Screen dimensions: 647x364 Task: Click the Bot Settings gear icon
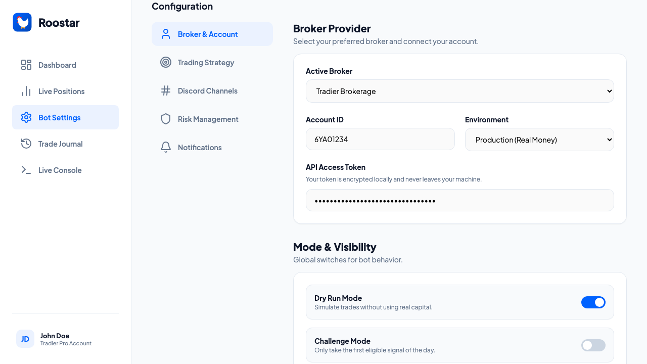[26, 117]
